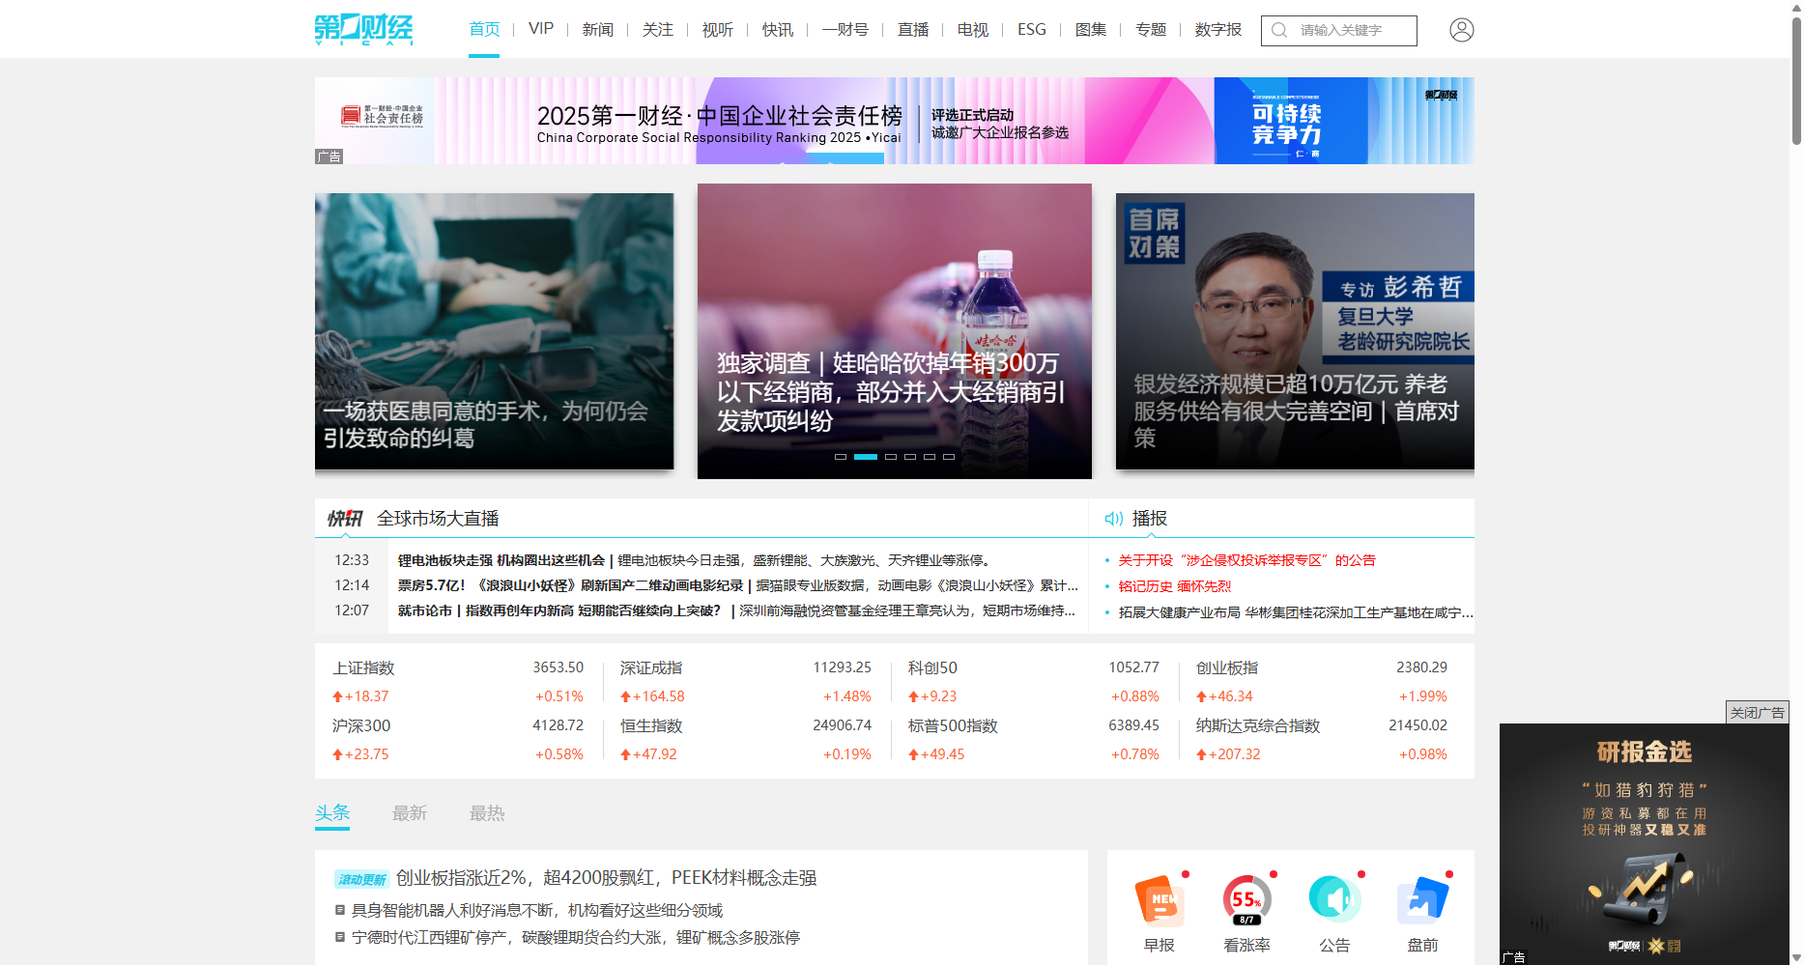Image resolution: width=1804 pixels, height=965 pixels.
Task: Click the Yicai logo in the header
Action: pos(364,29)
